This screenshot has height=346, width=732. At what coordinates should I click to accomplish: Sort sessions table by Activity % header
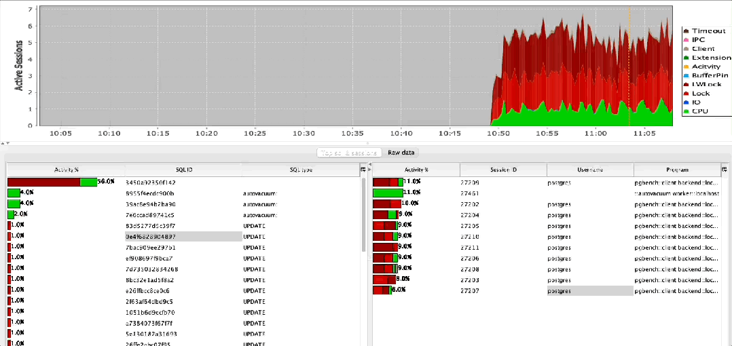point(416,170)
